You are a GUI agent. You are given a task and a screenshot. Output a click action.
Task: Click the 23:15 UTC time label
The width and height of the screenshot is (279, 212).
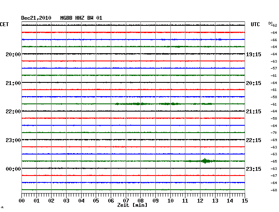tap(254, 169)
